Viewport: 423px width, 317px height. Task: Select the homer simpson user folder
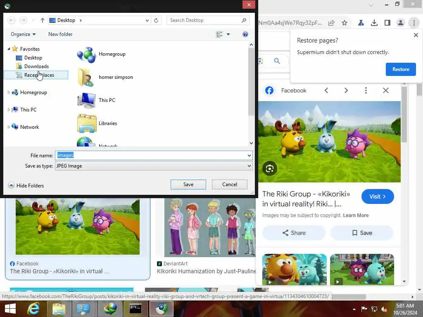105,77
